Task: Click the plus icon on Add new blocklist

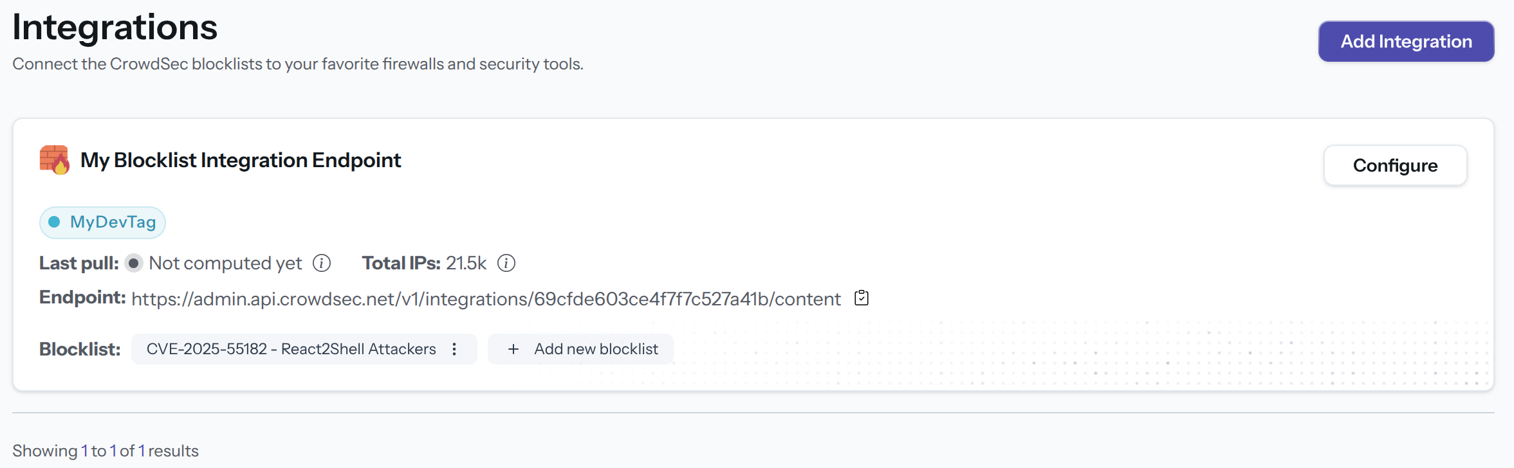Action: 513,349
